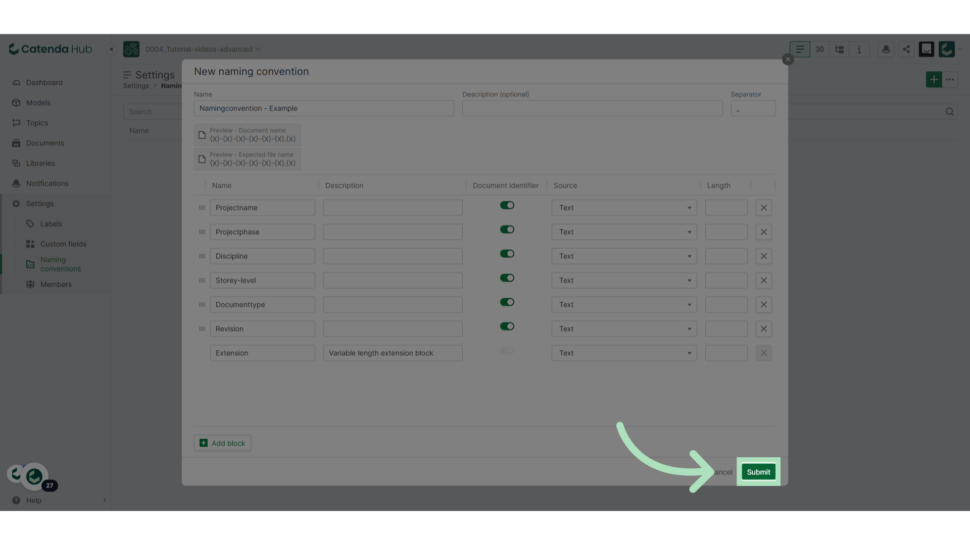Remove the Projectphase block
The image size is (970, 545).
point(764,232)
